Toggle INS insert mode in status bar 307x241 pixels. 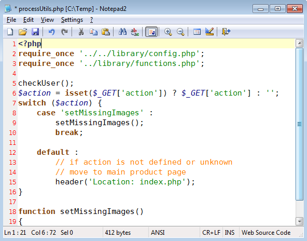(229, 233)
